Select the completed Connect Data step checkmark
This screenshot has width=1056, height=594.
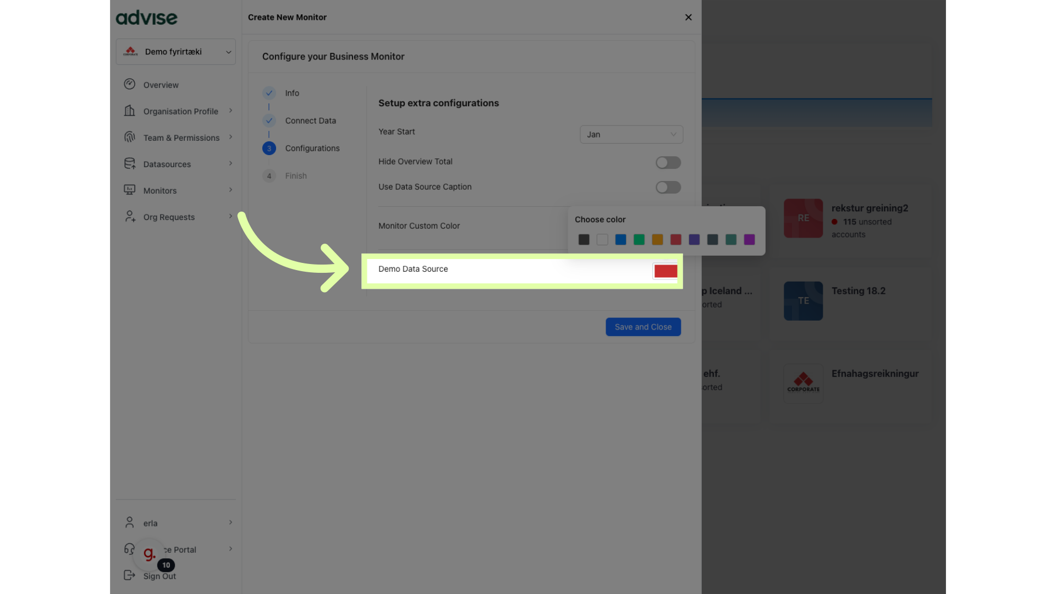[x=269, y=120]
